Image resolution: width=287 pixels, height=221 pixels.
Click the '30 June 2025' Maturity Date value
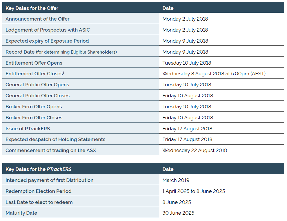(178, 213)
